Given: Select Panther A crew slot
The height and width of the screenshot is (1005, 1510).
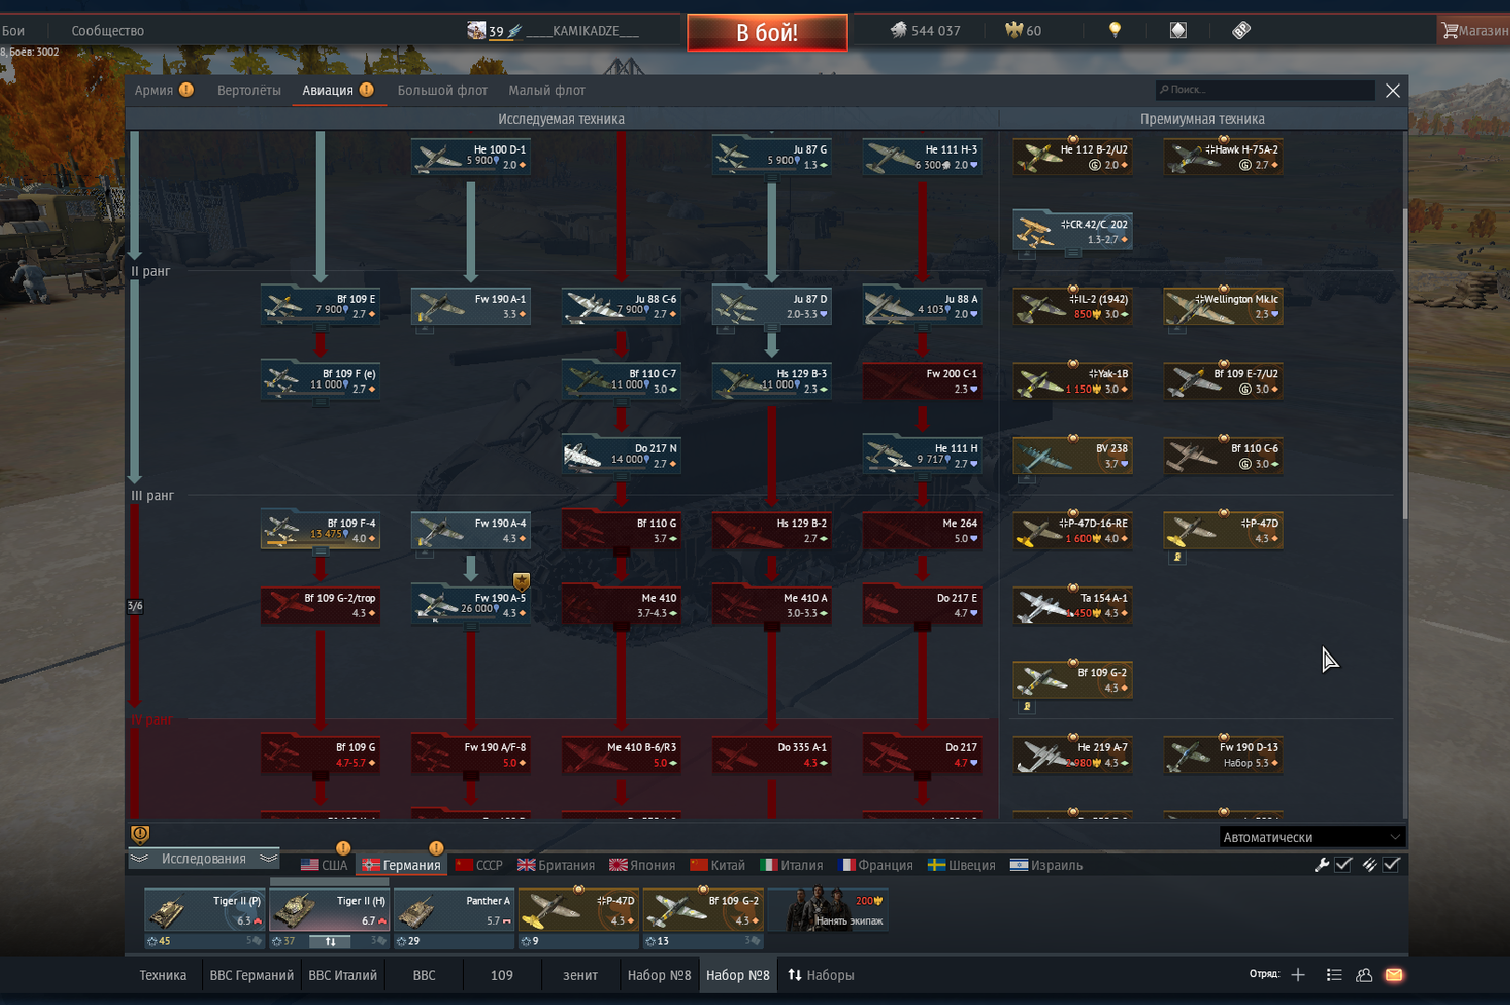Looking at the screenshot, I should 454,909.
